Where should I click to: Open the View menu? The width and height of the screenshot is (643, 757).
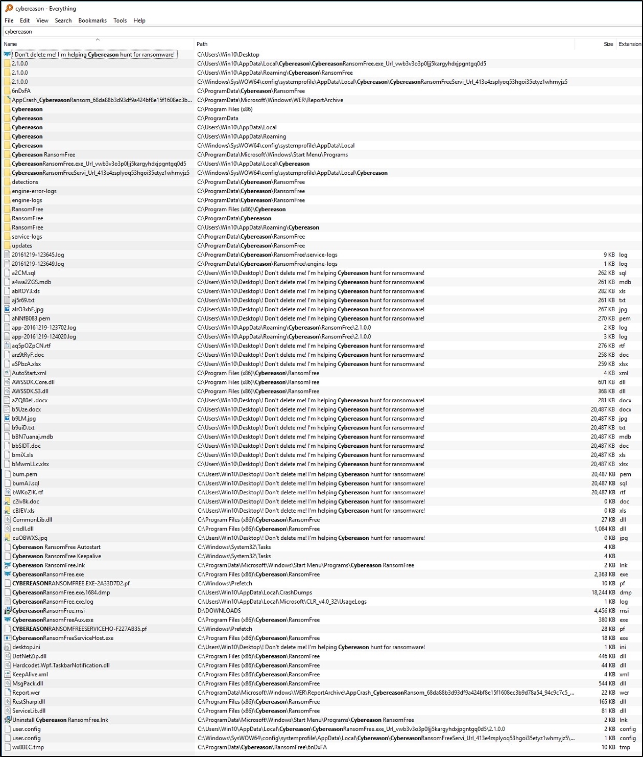coord(42,20)
